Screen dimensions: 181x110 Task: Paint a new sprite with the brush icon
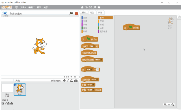68,81
